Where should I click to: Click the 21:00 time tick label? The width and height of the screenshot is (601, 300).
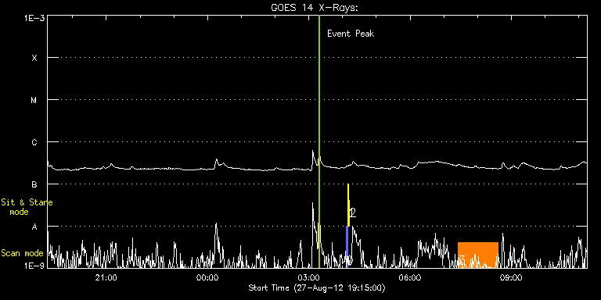click(106, 277)
